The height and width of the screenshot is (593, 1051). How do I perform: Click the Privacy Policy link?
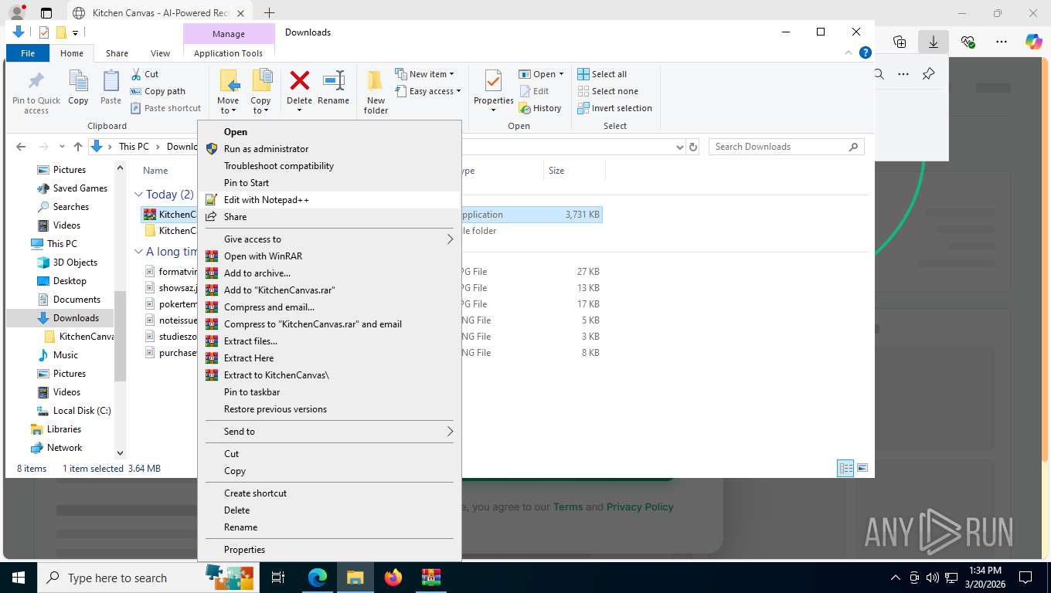pyautogui.click(x=640, y=507)
